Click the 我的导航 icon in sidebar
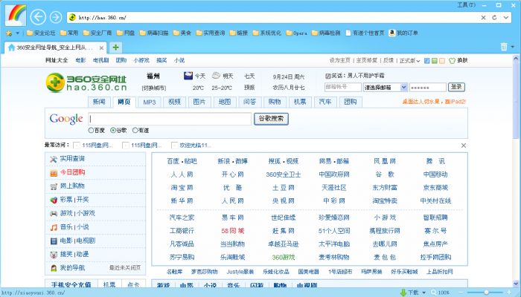 click(x=54, y=268)
